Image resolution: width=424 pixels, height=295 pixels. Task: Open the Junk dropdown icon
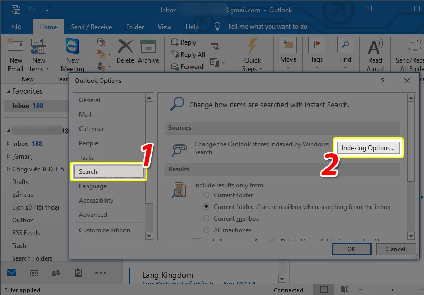[104, 66]
